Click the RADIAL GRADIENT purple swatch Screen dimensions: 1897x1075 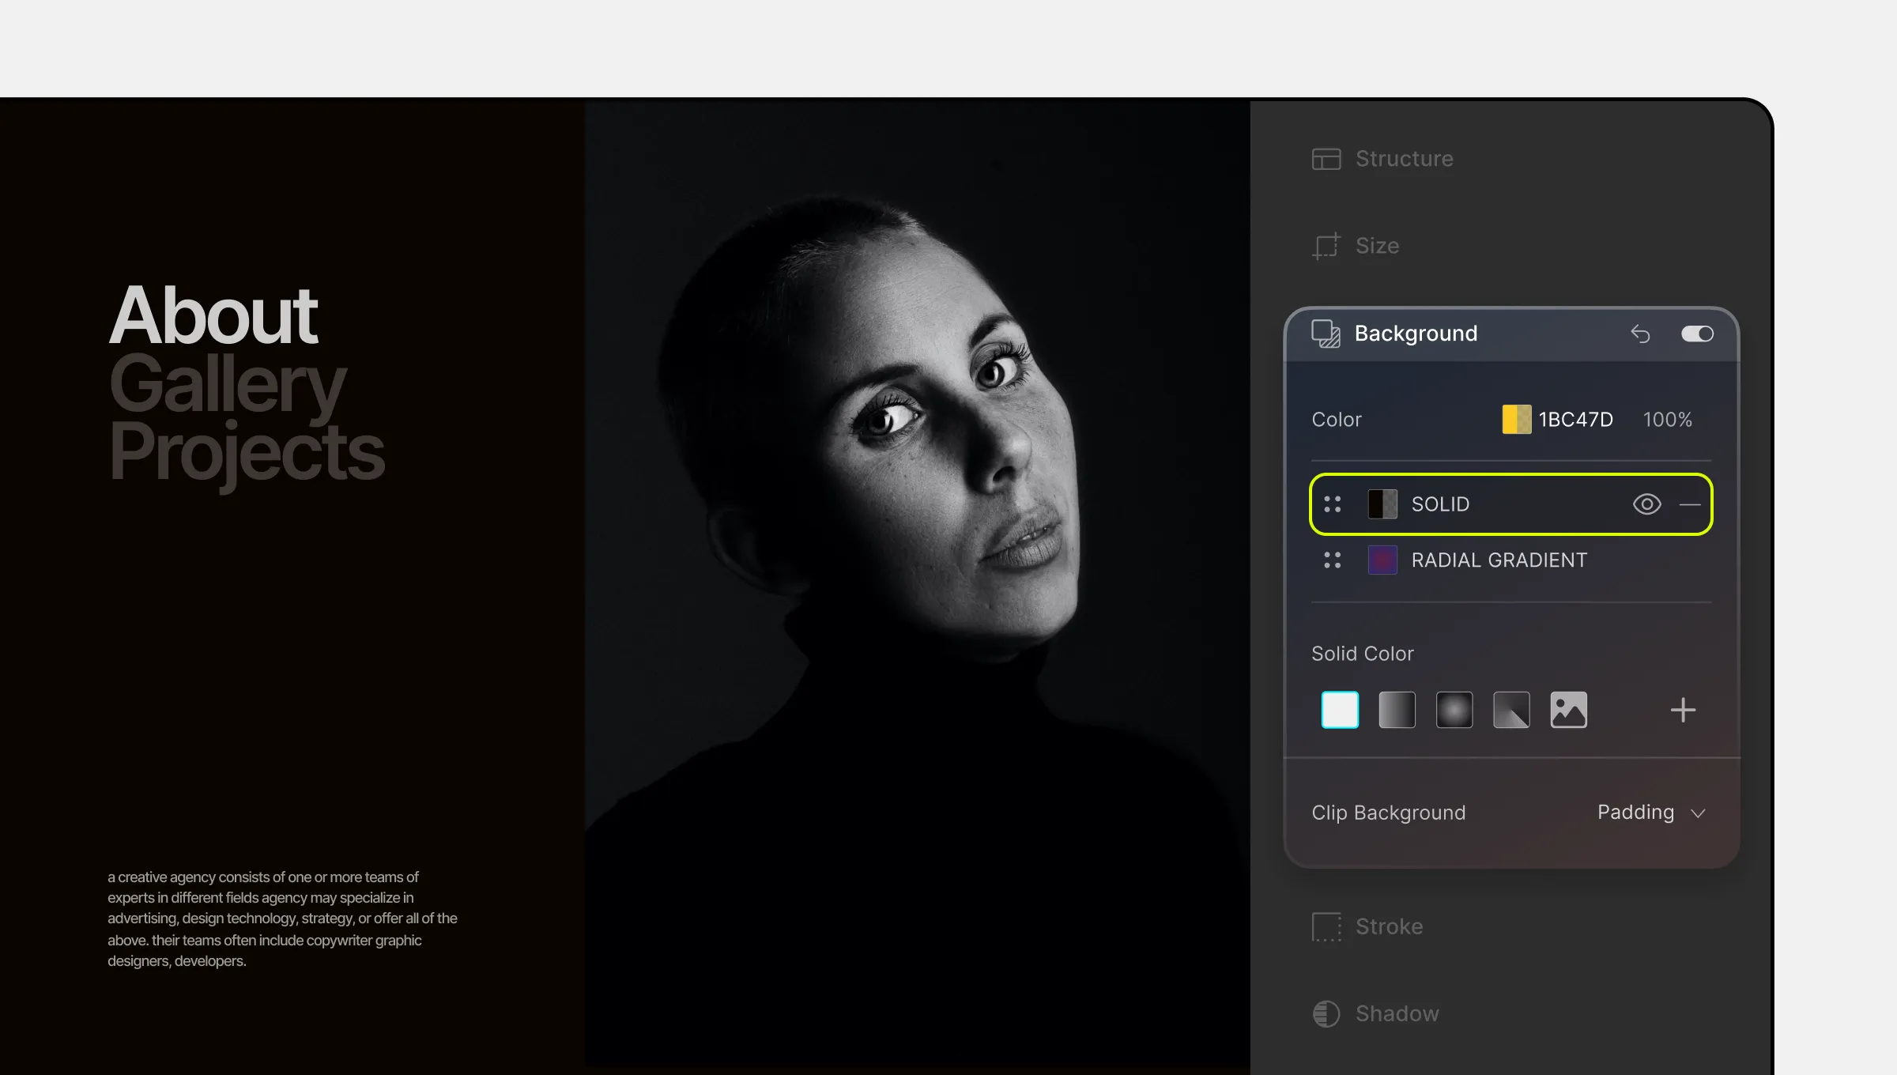pyautogui.click(x=1382, y=560)
